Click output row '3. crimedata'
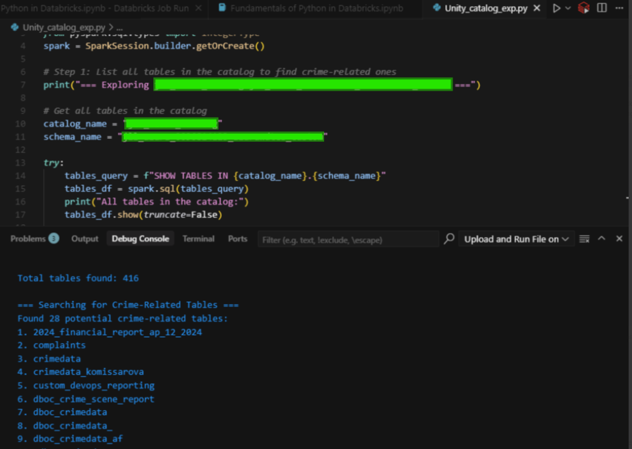This screenshot has height=449, width=632. pos(49,358)
